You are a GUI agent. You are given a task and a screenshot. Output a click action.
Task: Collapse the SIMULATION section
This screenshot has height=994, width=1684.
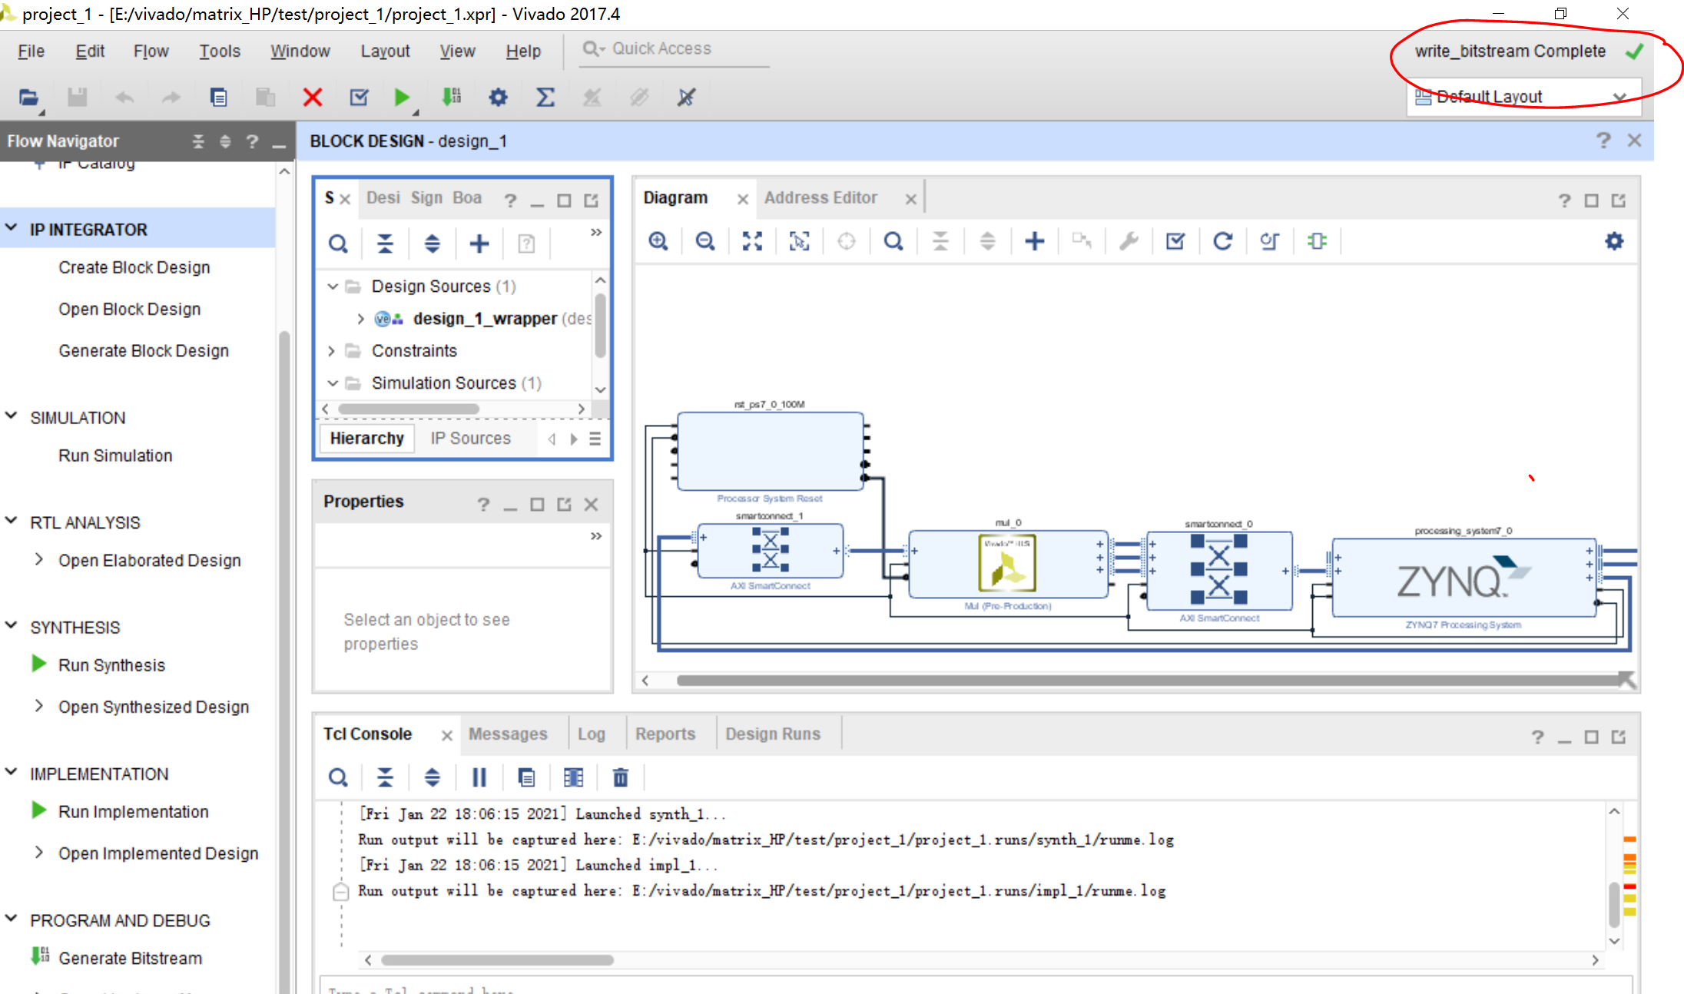pos(12,416)
